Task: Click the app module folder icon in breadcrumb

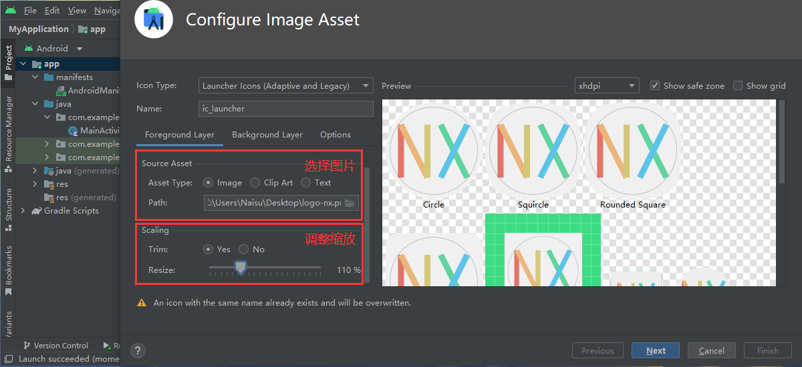Action: tap(83, 29)
